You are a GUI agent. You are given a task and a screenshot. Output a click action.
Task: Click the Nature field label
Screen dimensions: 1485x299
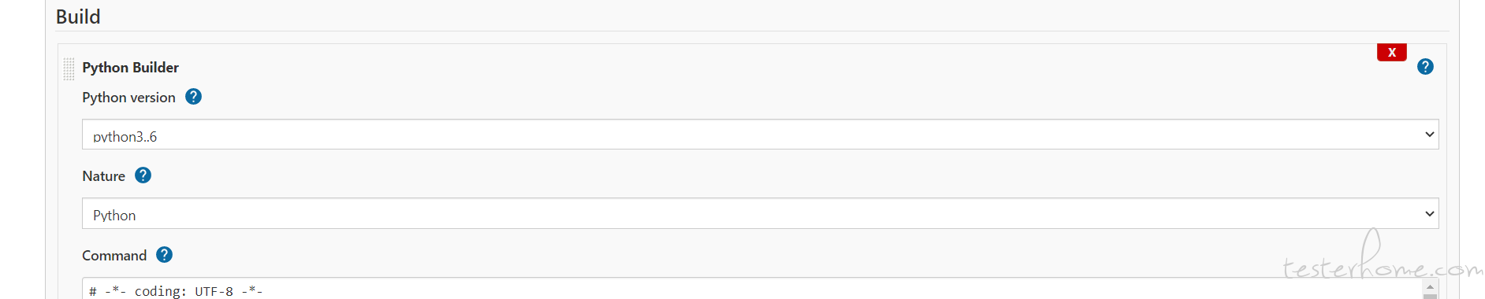click(x=103, y=176)
